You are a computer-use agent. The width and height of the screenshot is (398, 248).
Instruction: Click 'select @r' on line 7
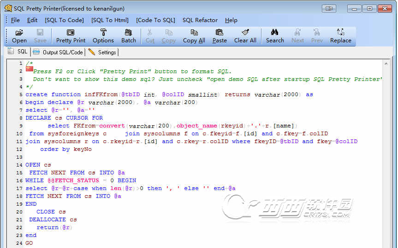(42, 110)
